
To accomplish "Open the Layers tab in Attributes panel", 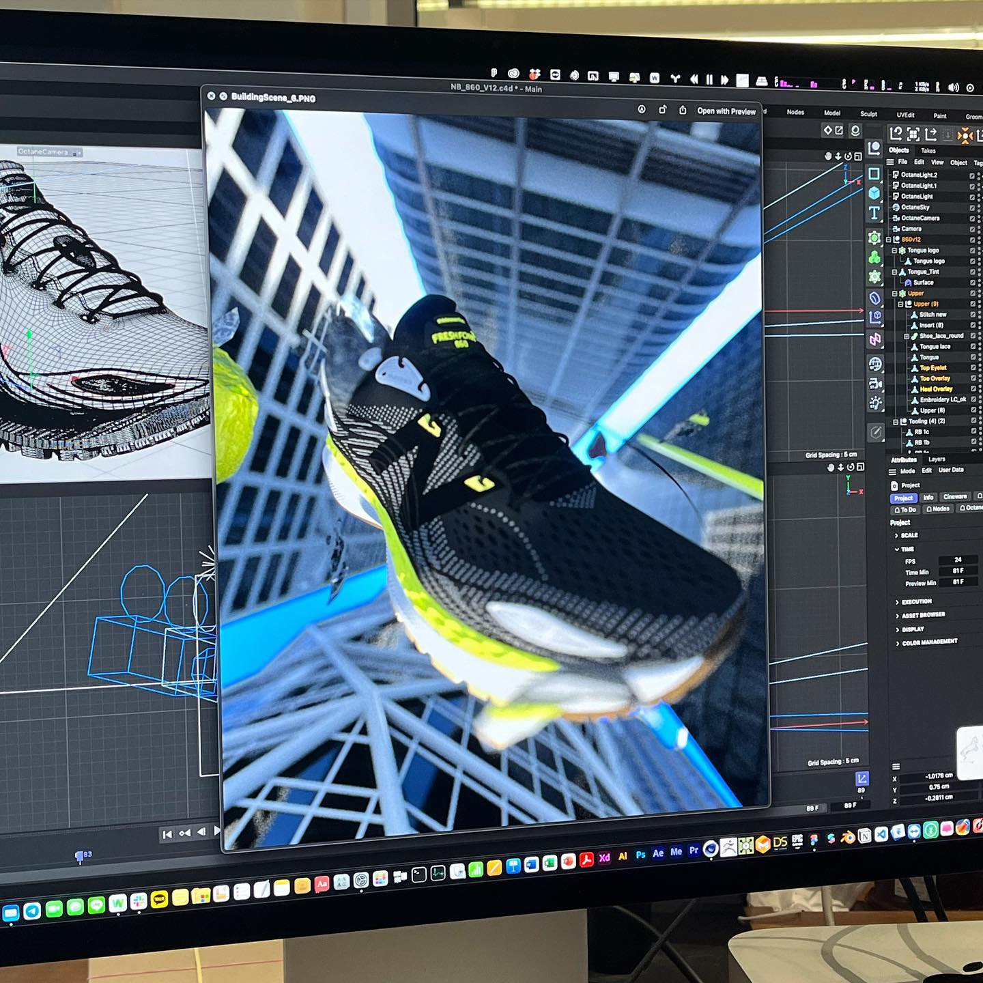I will 937,459.
